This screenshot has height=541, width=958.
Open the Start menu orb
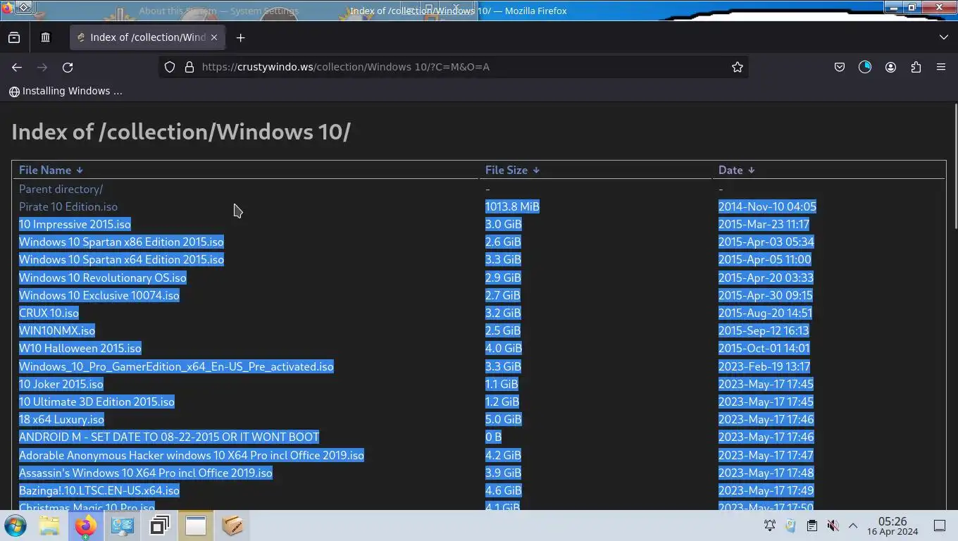15,526
